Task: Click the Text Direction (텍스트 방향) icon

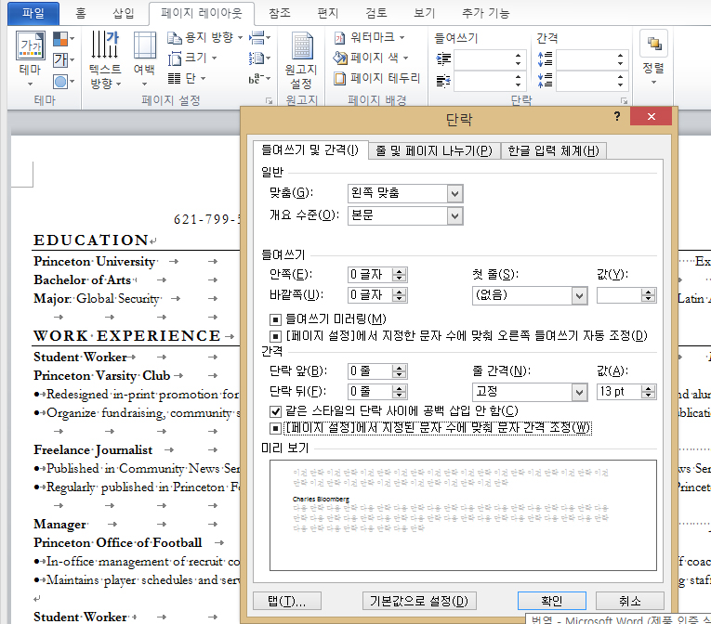Action: tap(105, 58)
